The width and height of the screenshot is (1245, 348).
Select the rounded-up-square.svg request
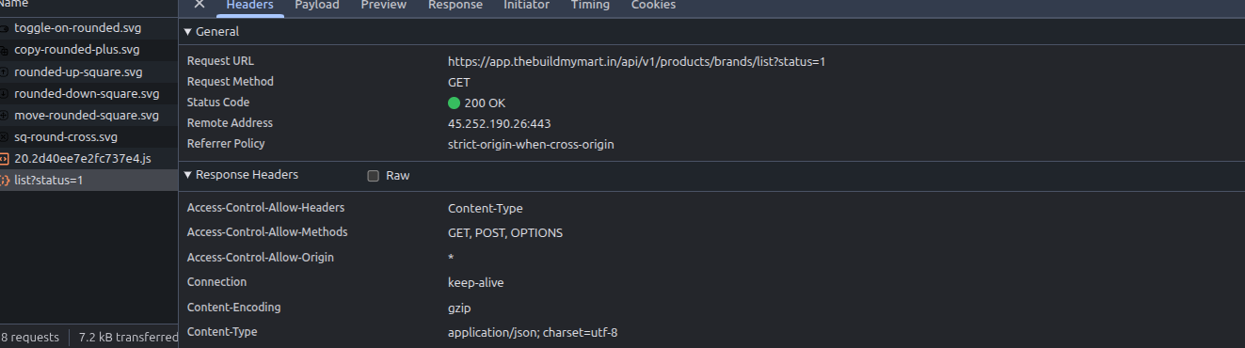(88, 71)
